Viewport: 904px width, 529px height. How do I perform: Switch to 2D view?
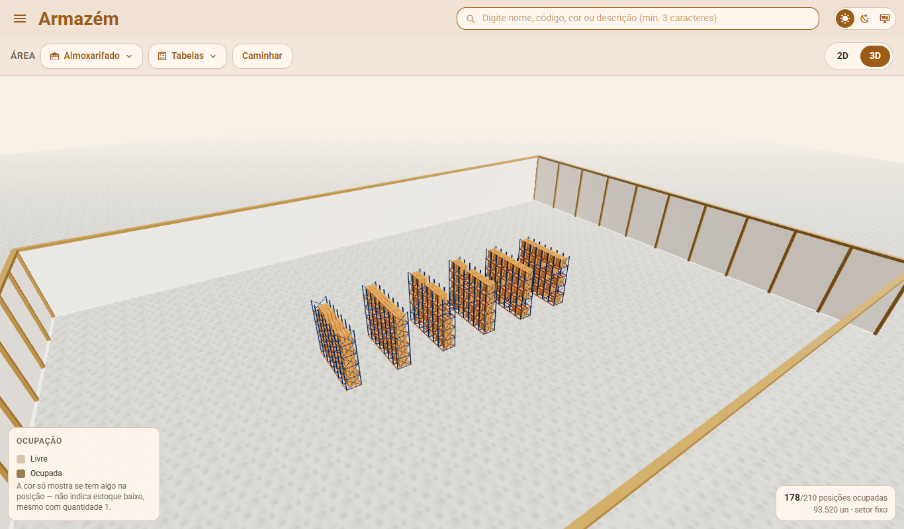(x=842, y=56)
